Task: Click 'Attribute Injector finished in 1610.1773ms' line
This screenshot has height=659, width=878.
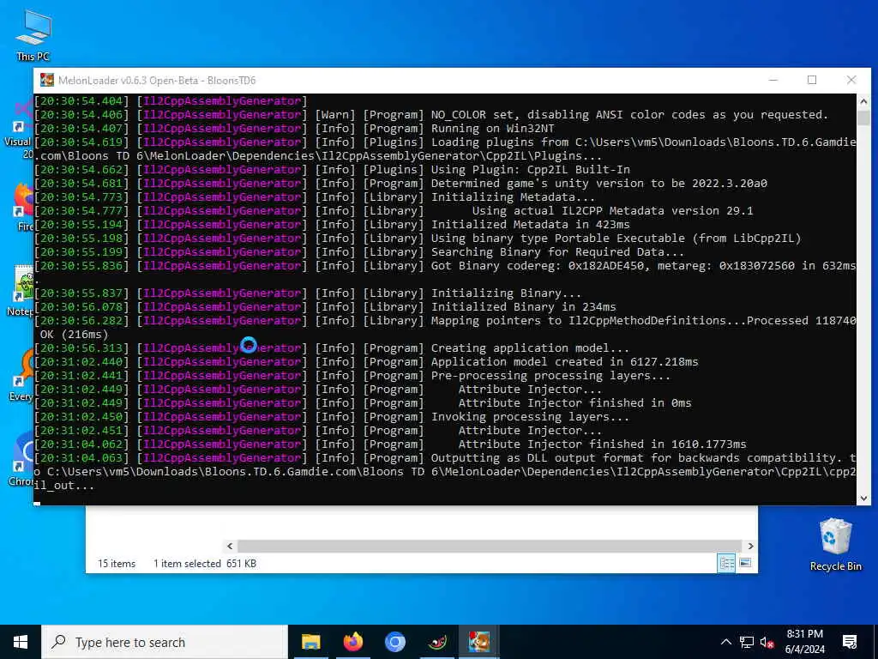Action: (x=390, y=444)
